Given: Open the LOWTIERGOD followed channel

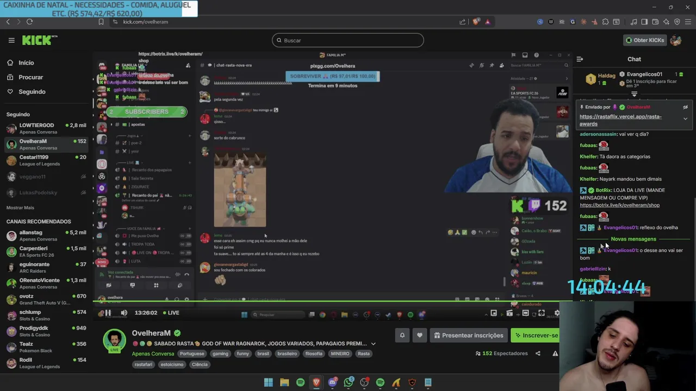Looking at the screenshot, I should coord(46,129).
